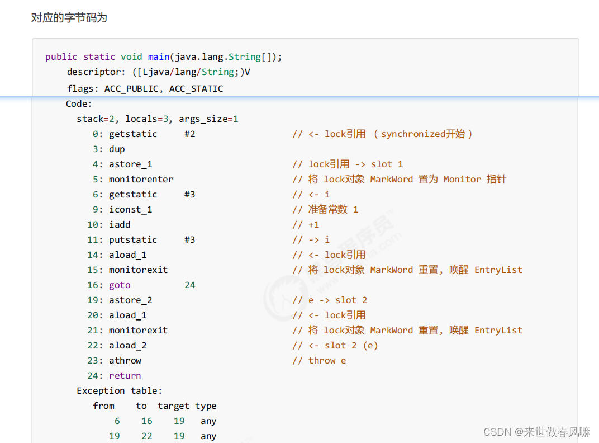Click the monitorenter instruction

click(141, 180)
